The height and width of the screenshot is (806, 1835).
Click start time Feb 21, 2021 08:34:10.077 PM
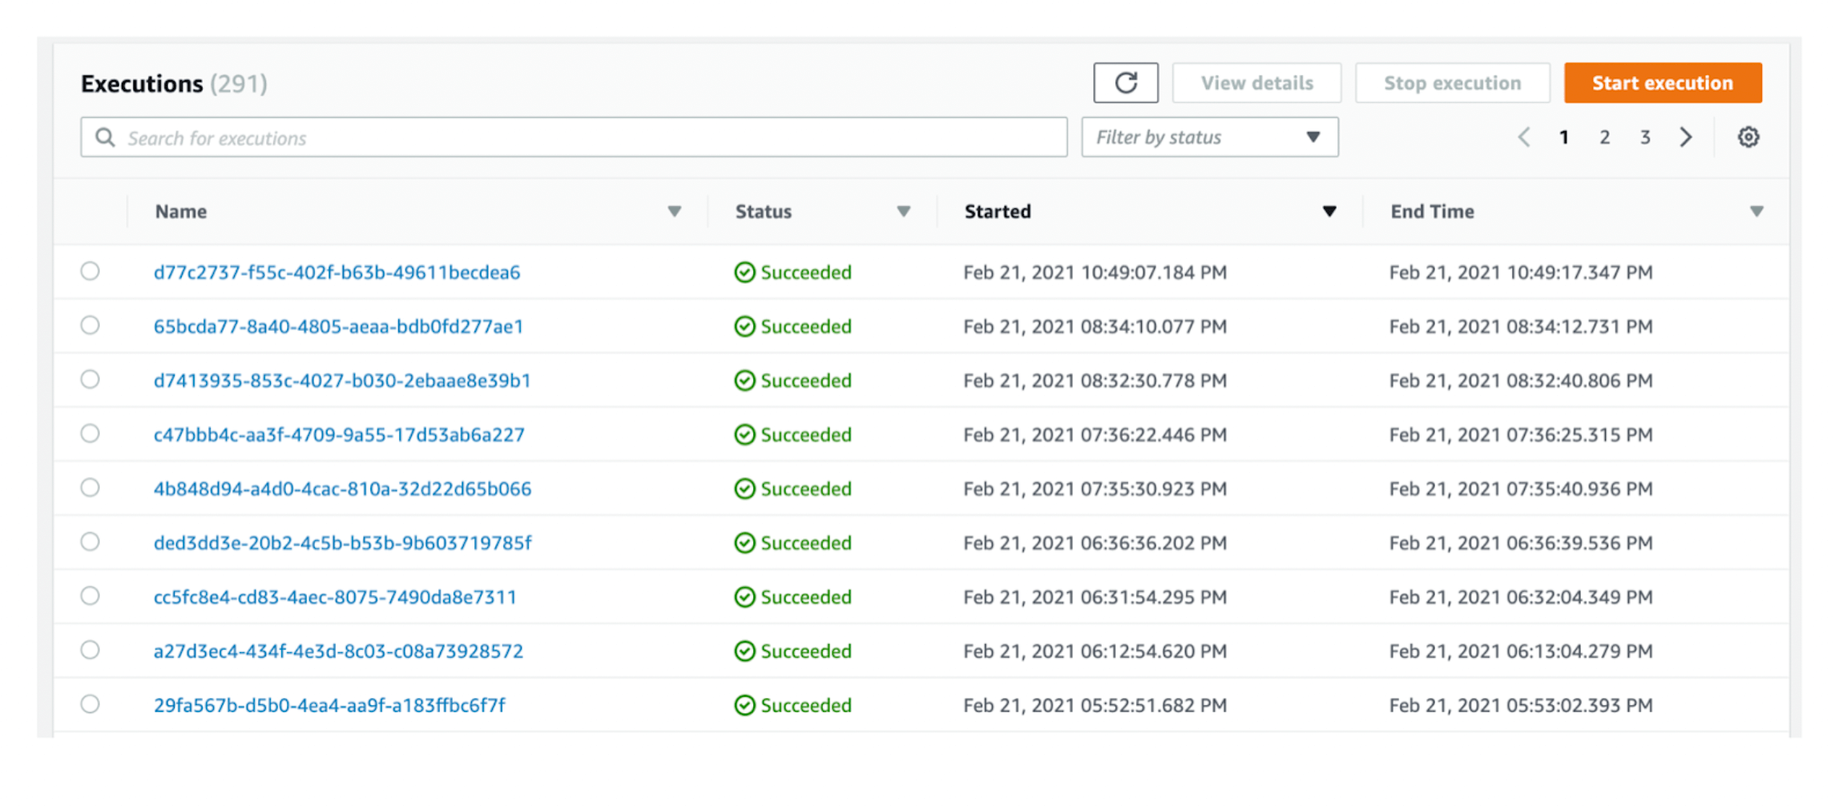[x=1095, y=326]
